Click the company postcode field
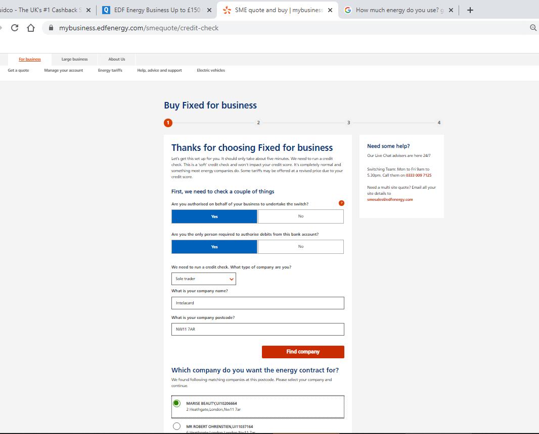Viewport: 539px width, 434px height. click(258, 330)
